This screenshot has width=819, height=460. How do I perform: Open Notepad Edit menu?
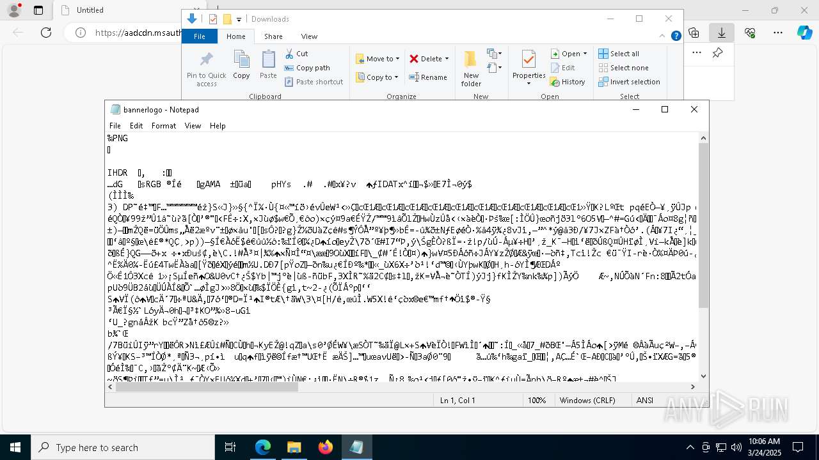click(x=136, y=126)
